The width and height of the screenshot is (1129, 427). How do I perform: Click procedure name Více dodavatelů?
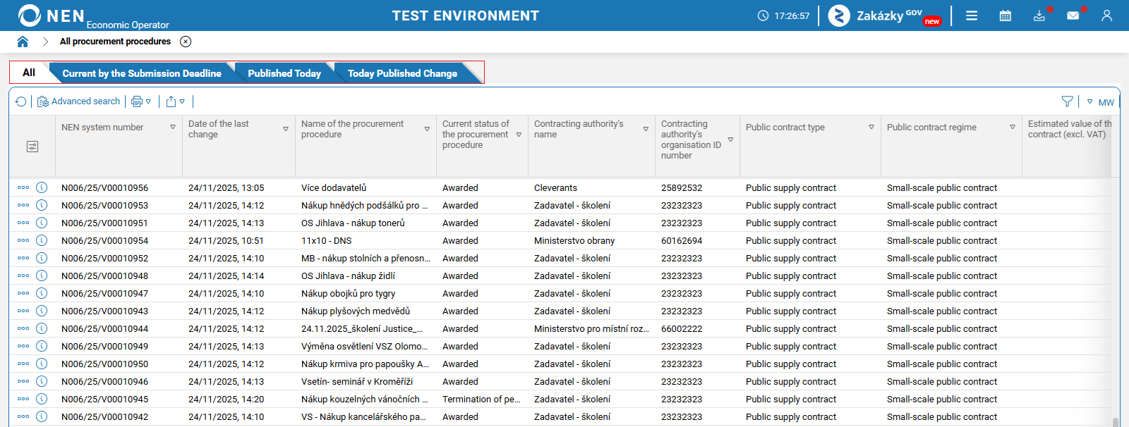click(x=334, y=188)
